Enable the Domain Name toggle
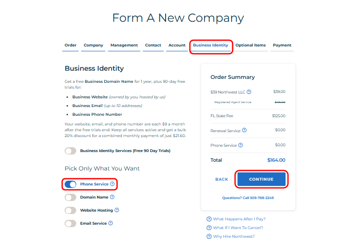 (x=70, y=197)
